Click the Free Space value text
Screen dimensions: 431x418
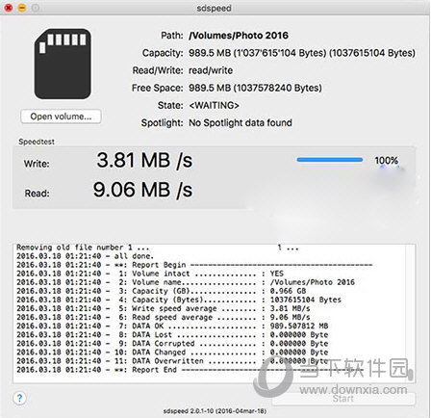255,88
